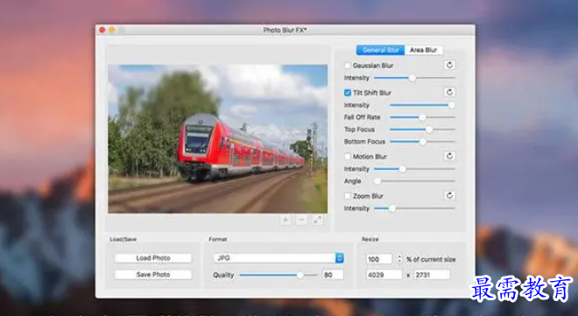Open the JPG format dropdown

point(278,258)
